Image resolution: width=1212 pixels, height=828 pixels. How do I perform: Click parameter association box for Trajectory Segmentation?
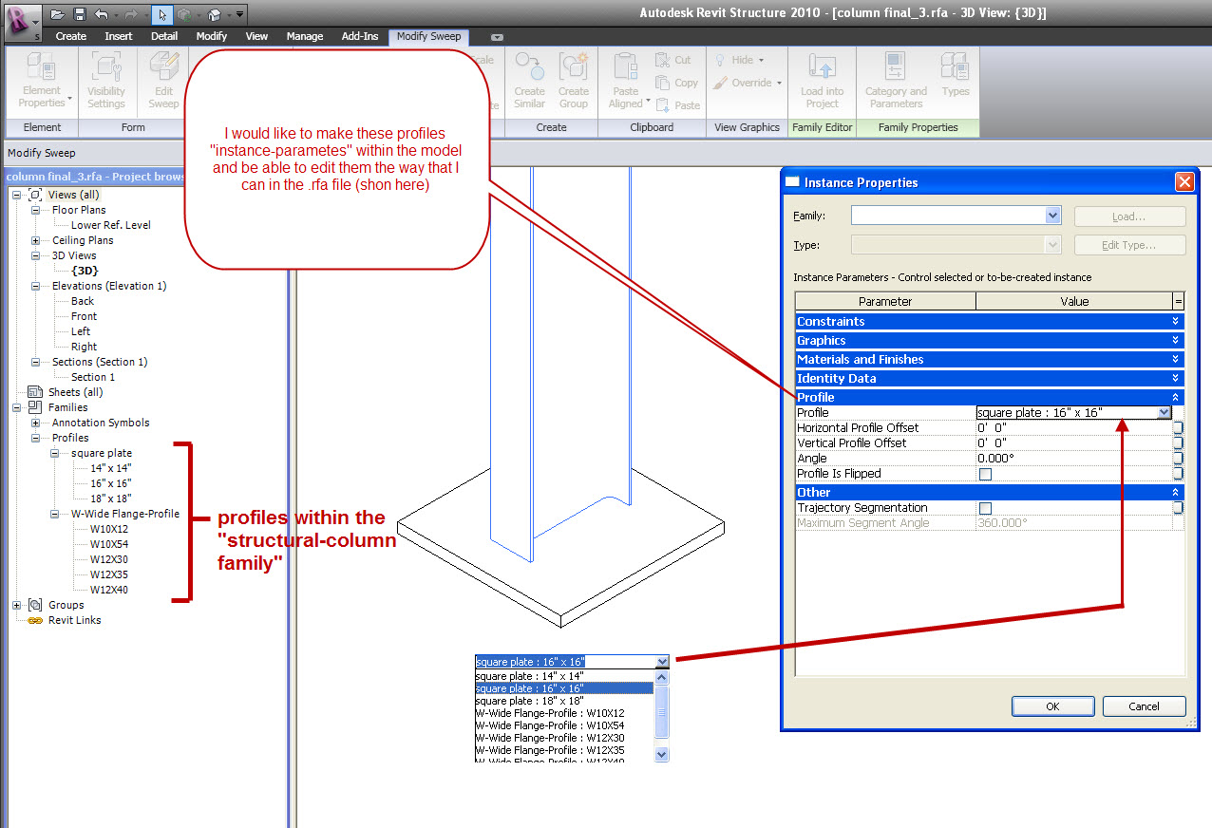click(1178, 508)
